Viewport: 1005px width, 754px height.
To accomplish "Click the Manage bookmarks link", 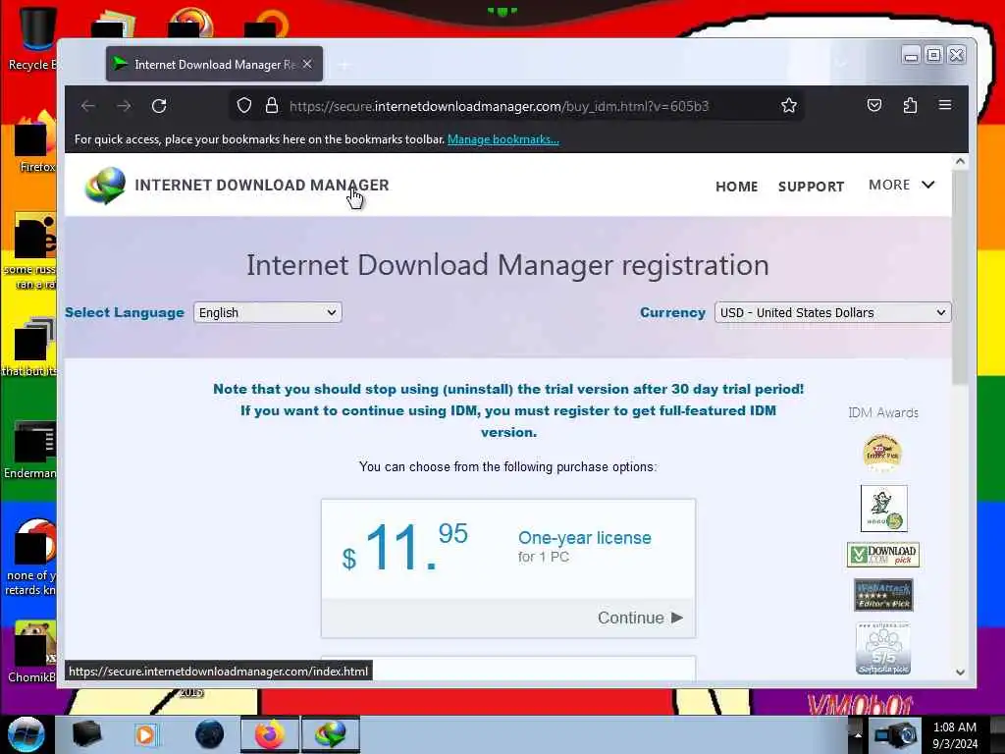I will click(503, 139).
